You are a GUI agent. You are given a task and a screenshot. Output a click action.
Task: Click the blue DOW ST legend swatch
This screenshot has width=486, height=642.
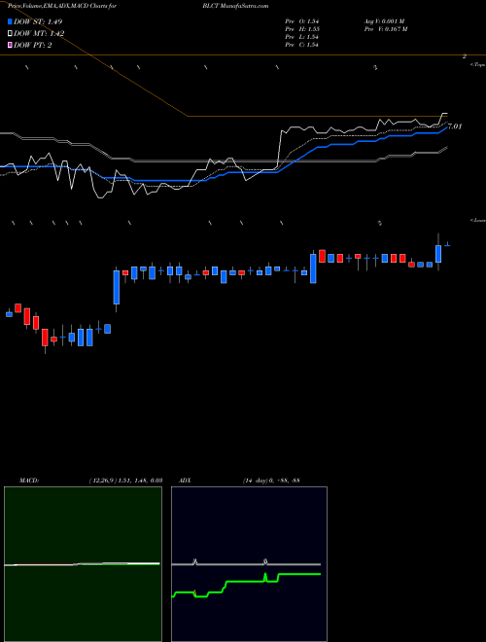click(10, 21)
